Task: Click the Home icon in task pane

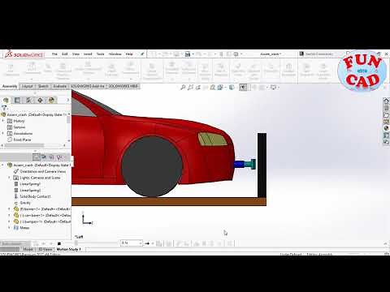Action: tap(386, 101)
